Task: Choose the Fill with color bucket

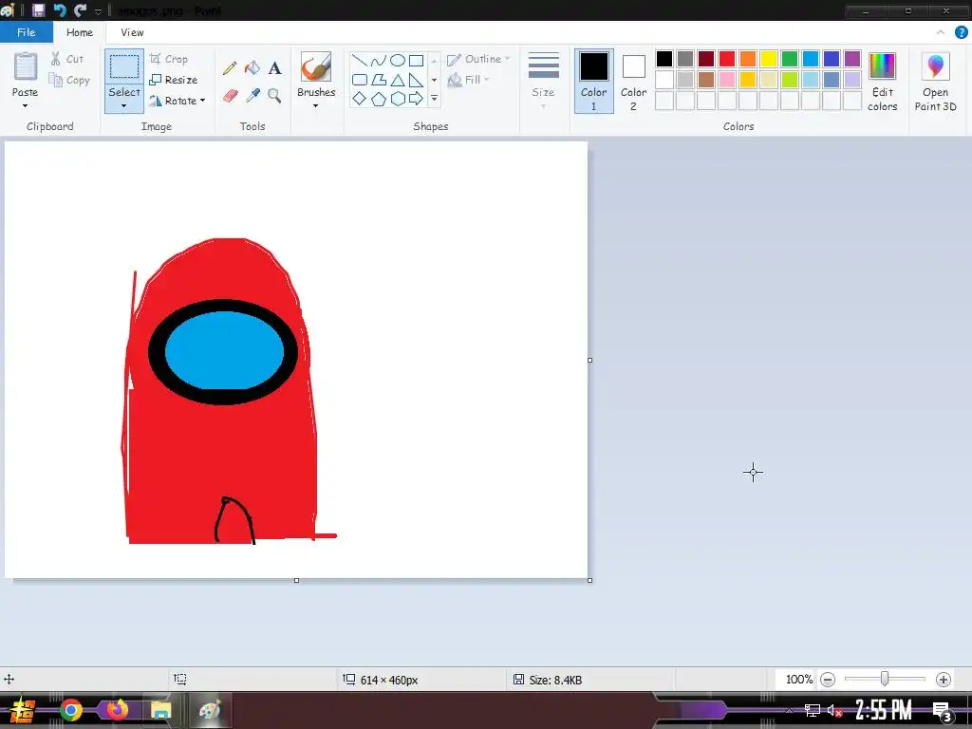Action: click(252, 68)
